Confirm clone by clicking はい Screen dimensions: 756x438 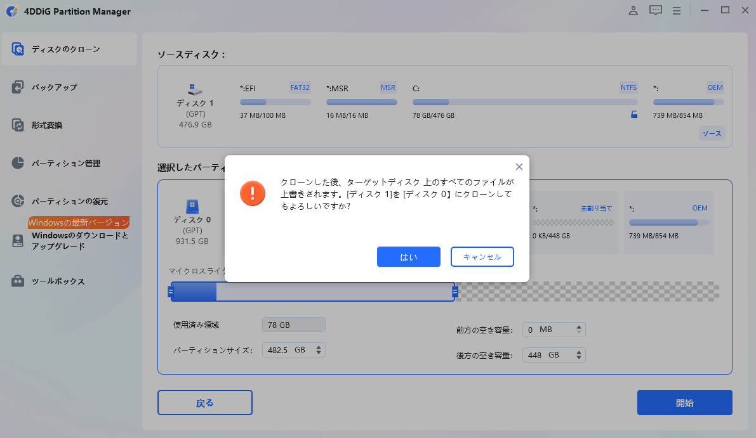coord(408,257)
